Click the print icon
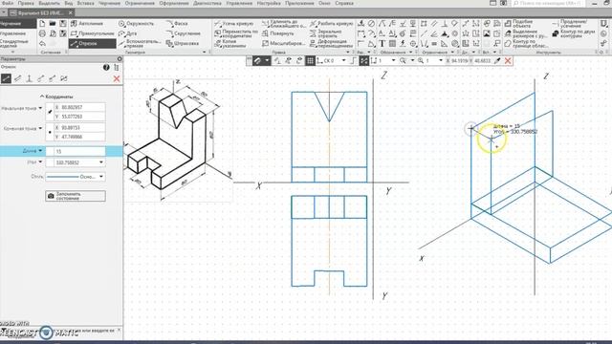612x344 pixels. tap(42, 33)
